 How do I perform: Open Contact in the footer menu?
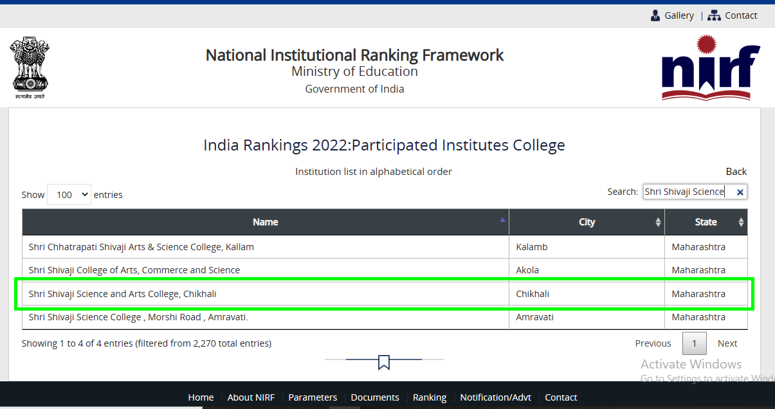561,397
